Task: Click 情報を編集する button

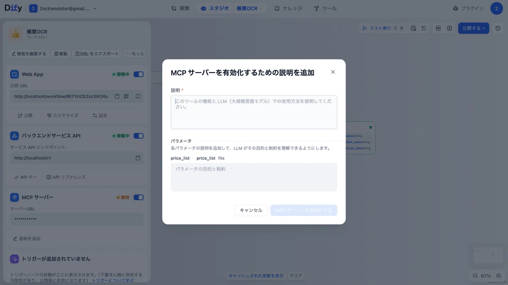Action: [29, 54]
